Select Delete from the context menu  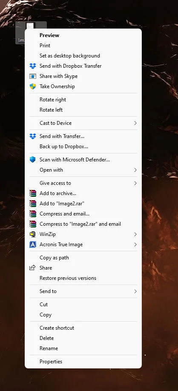83,338
